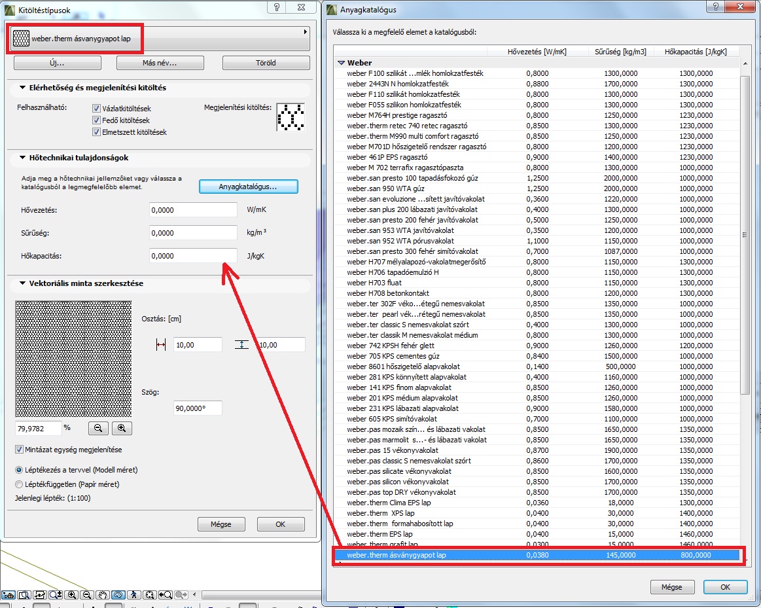Click Mégse in the Anyagkatalógus dialog

pyautogui.click(x=672, y=586)
